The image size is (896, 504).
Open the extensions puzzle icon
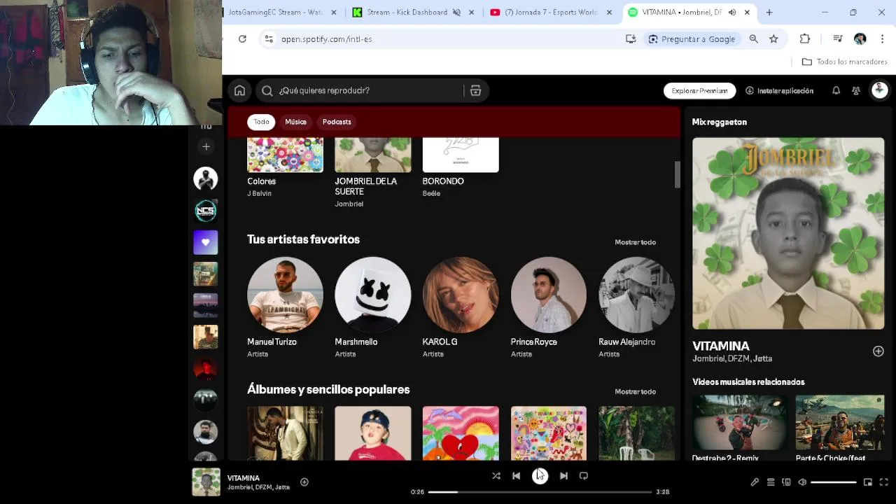805,39
